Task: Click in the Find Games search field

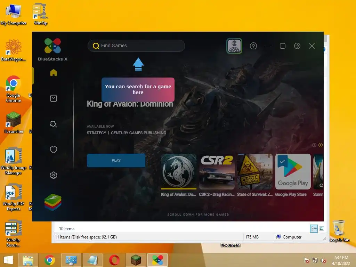Action: click(136, 46)
